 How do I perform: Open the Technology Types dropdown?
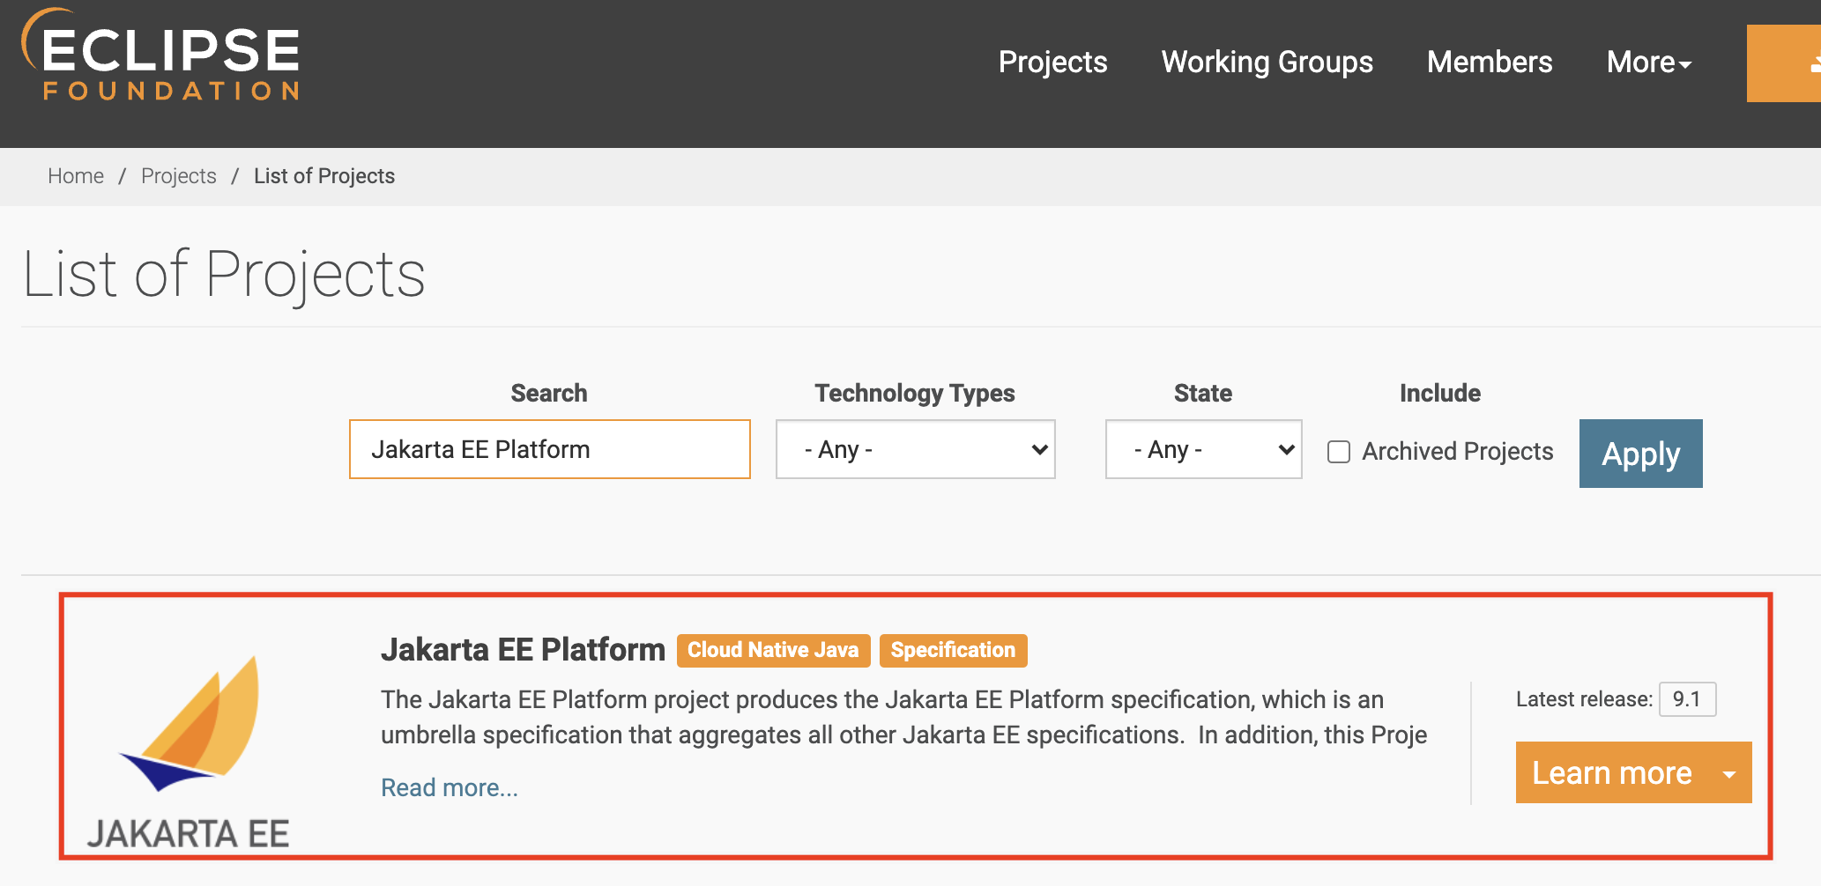click(916, 449)
